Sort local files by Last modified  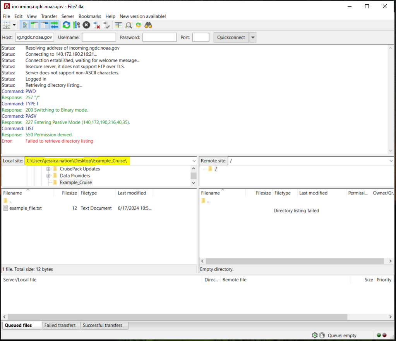(134, 193)
